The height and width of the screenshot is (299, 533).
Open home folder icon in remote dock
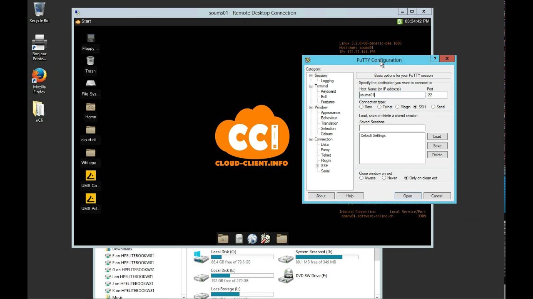point(223,238)
